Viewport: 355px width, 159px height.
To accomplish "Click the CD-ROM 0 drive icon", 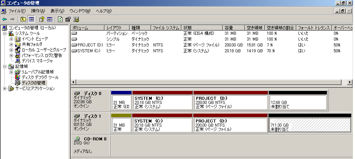I will click(77, 139).
